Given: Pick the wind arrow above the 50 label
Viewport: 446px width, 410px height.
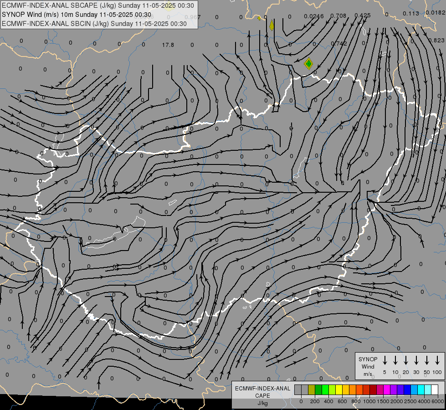Looking at the screenshot, I should pos(427,360).
